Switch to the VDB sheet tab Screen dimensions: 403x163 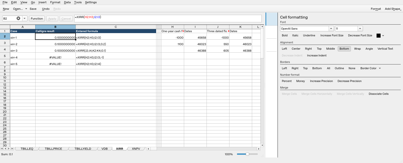pos(105,149)
